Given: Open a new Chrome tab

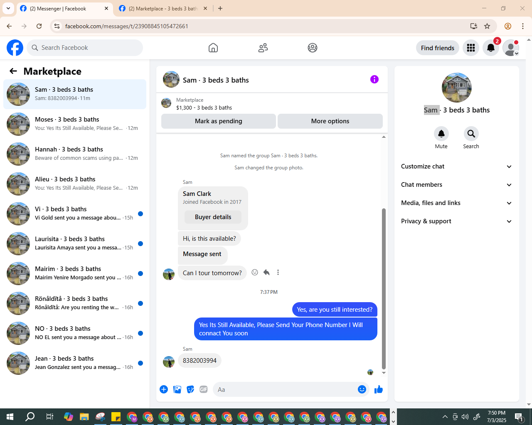Looking at the screenshot, I should pyautogui.click(x=220, y=8).
